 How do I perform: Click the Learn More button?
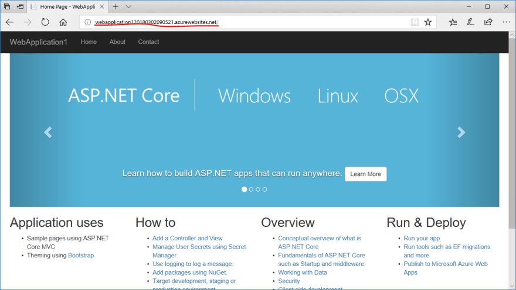tap(366, 174)
